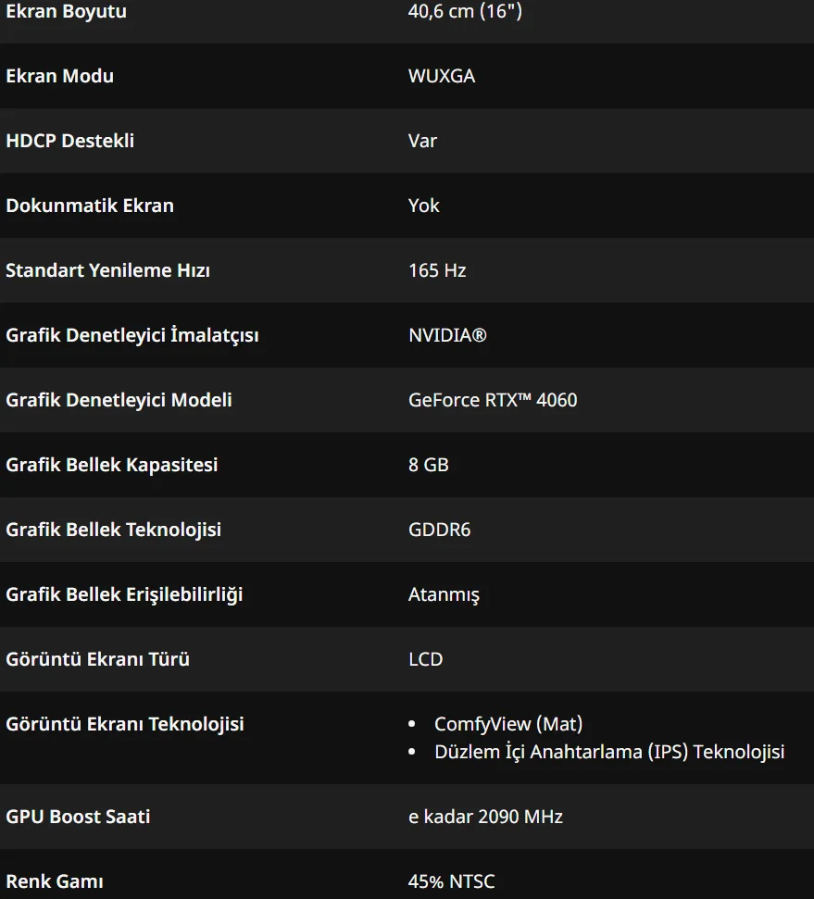The width and height of the screenshot is (814, 899).
Task: Click the "Atanmış" value
Action: (444, 594)
